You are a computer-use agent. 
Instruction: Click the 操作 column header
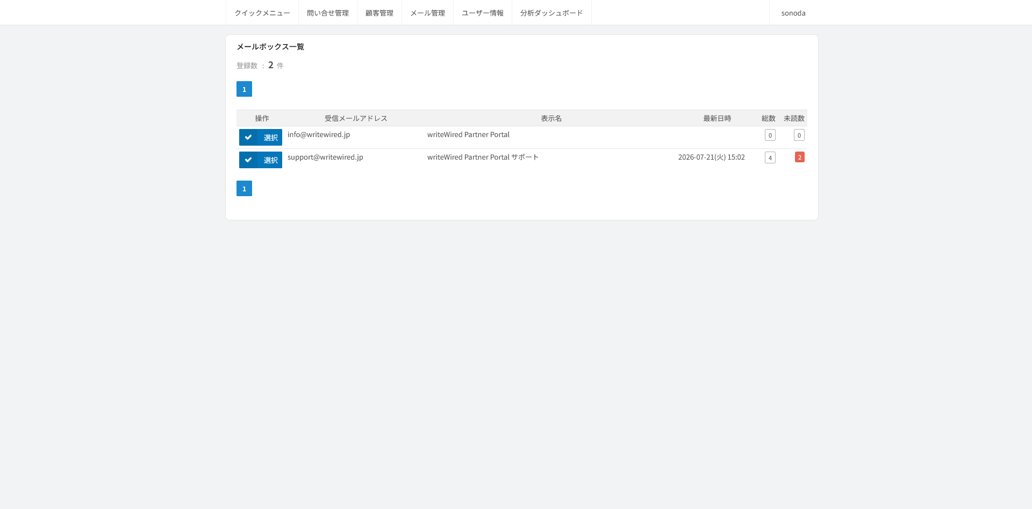coord(262,118)
